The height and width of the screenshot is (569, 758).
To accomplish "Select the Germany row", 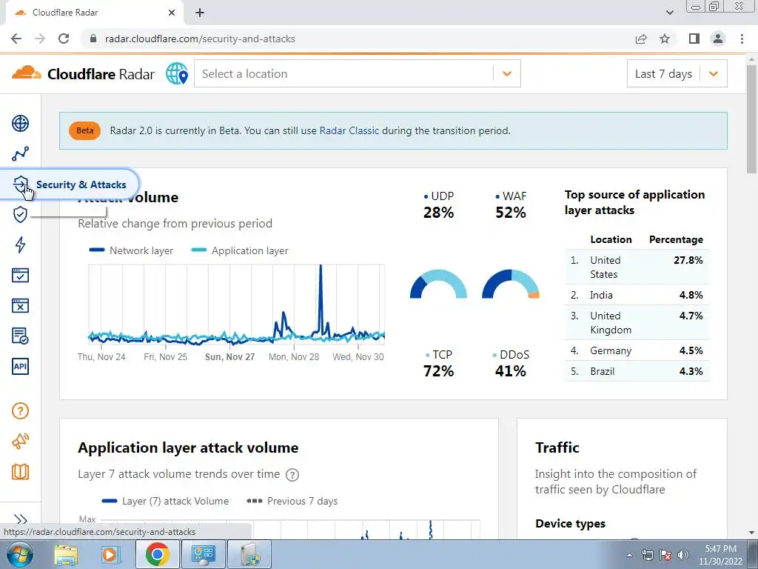I will click(637, 350).
